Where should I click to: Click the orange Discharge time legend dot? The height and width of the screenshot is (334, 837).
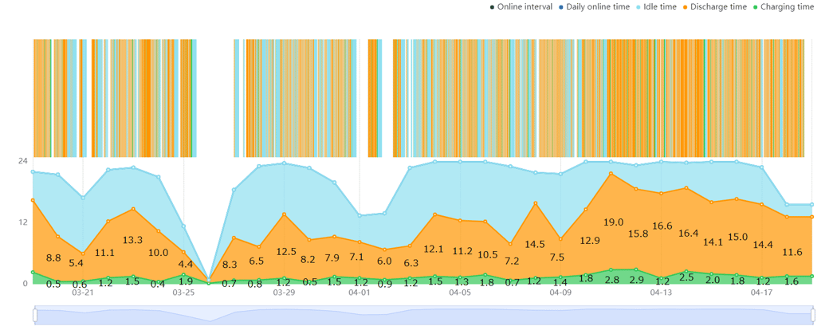[x=685, y=7]
